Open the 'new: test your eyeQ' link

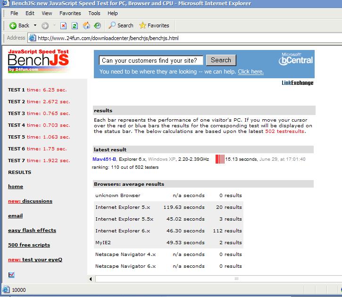[35, 259]
